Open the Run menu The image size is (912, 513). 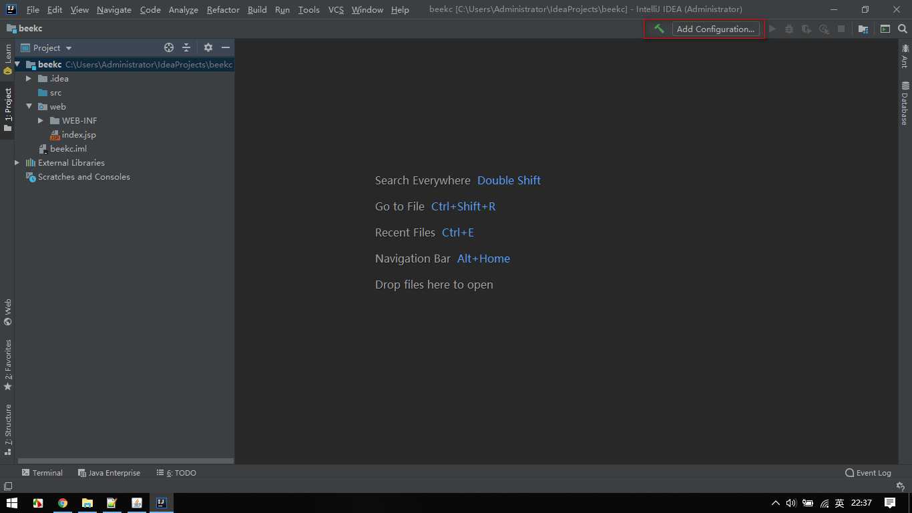282,9
